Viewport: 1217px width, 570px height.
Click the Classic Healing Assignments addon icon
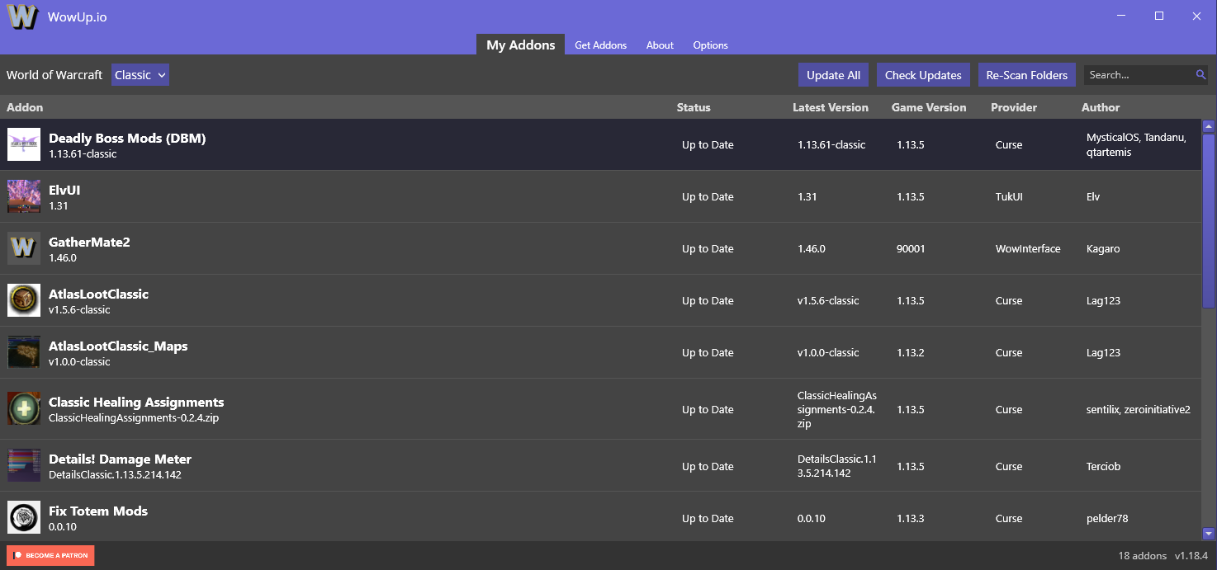pos(24,409)
